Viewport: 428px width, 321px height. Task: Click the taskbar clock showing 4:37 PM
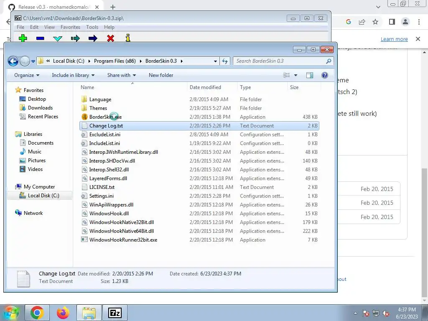pyautogui.click(x=407, y=313)
